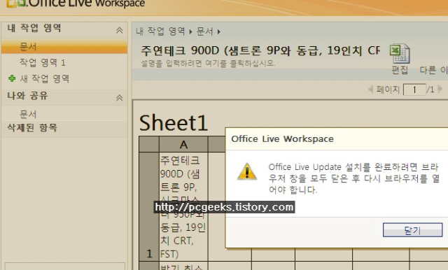The image size is (448, 270).
Task: Click the document title 주연테크 900D
Action: (x=260, y=50)
